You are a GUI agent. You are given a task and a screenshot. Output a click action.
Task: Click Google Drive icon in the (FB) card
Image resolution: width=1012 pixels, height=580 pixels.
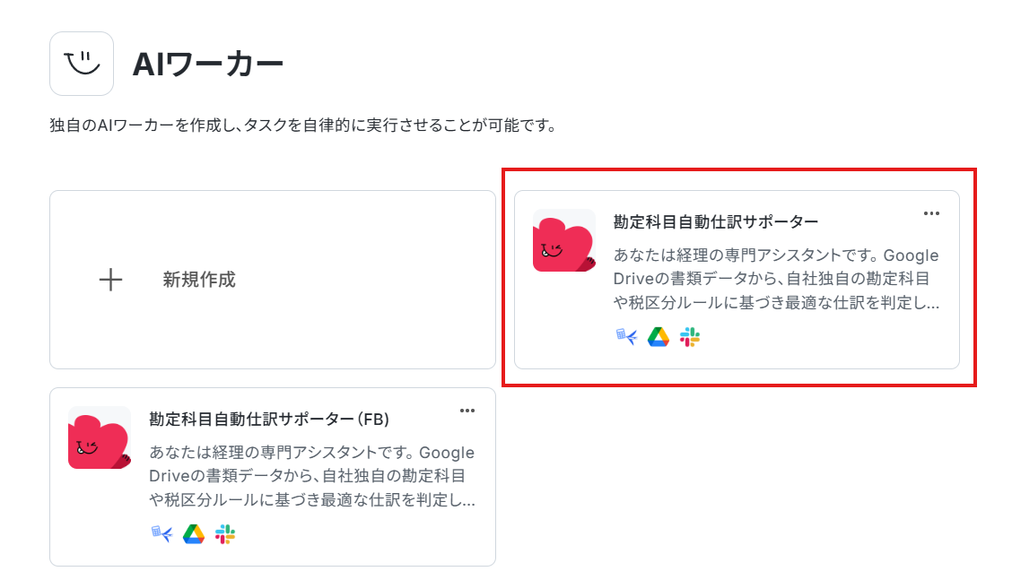pyautogui.click(x=194, y=534)
